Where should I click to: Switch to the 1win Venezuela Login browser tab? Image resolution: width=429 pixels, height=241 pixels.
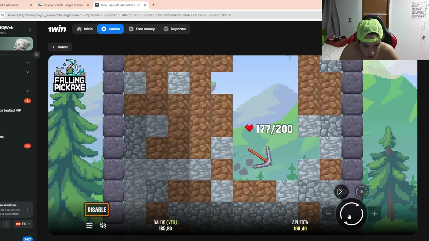coord(64,5)
